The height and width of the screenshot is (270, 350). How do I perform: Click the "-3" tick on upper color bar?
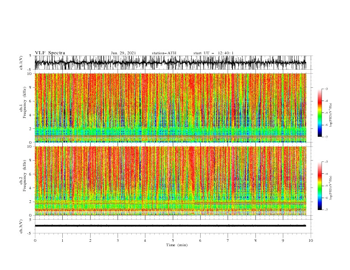click(326, 89)
